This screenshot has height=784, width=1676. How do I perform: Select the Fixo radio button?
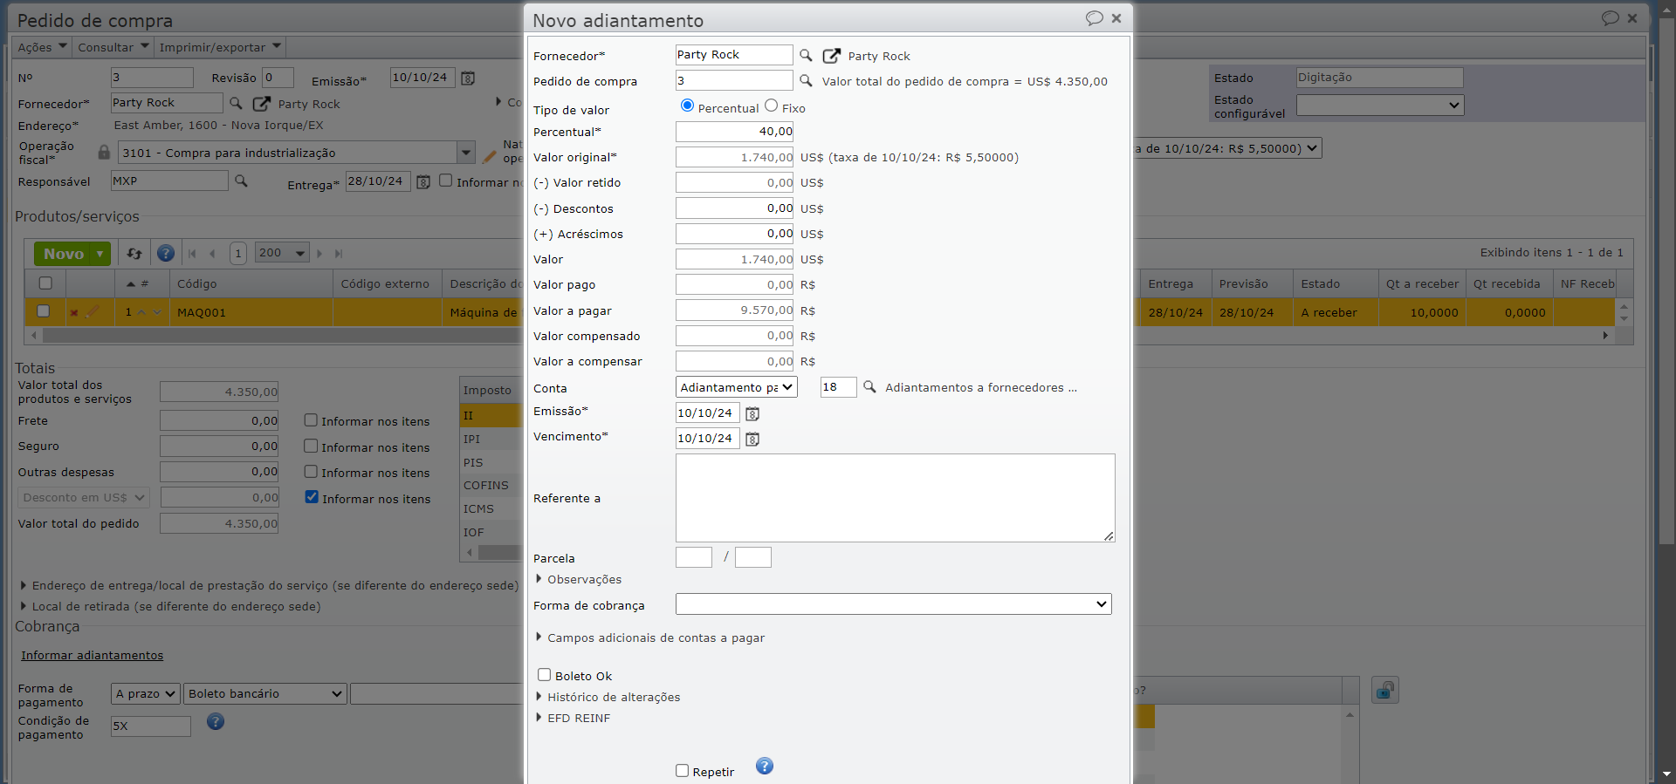tap(772, 106)
